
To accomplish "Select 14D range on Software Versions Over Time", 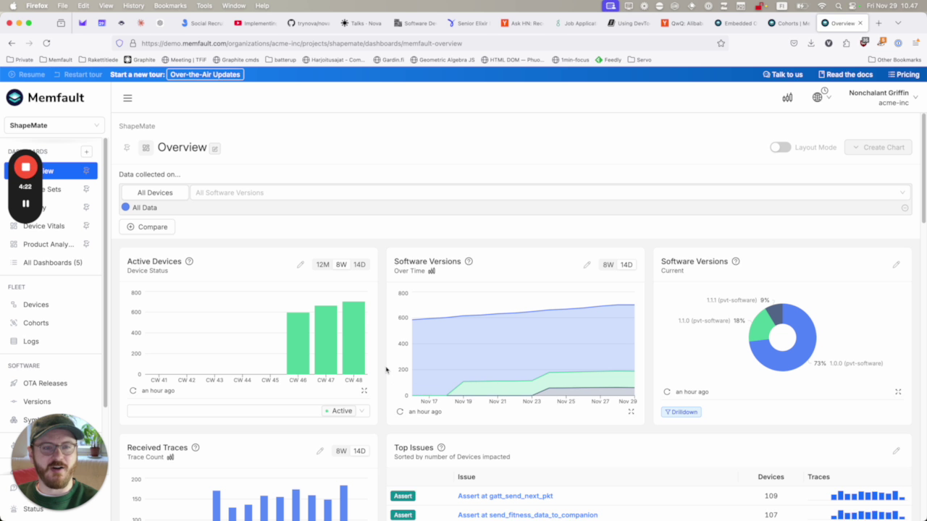I will point(626,265).
